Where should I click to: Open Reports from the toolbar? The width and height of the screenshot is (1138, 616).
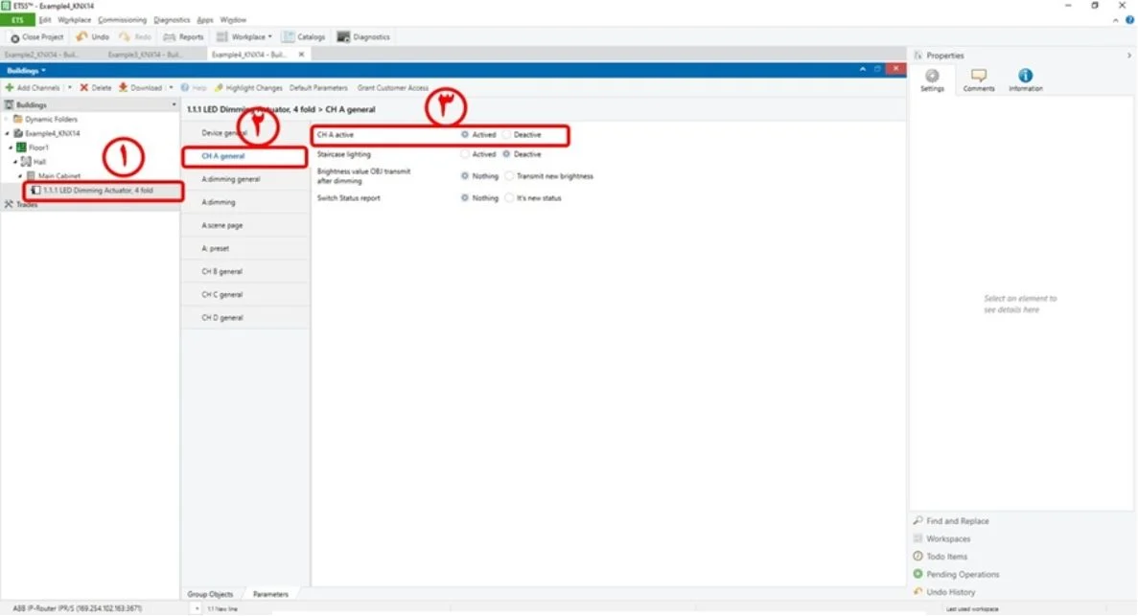tap(184, 37)
